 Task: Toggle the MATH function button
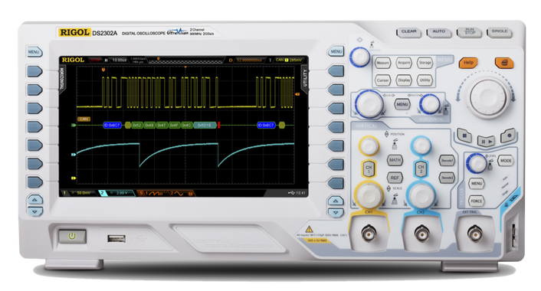tap(395, 160)
